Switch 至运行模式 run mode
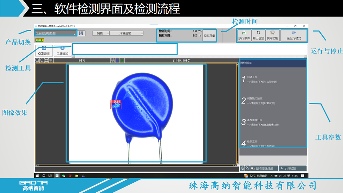This screenshot has height=193, width=343. click(x=294, y=35)
